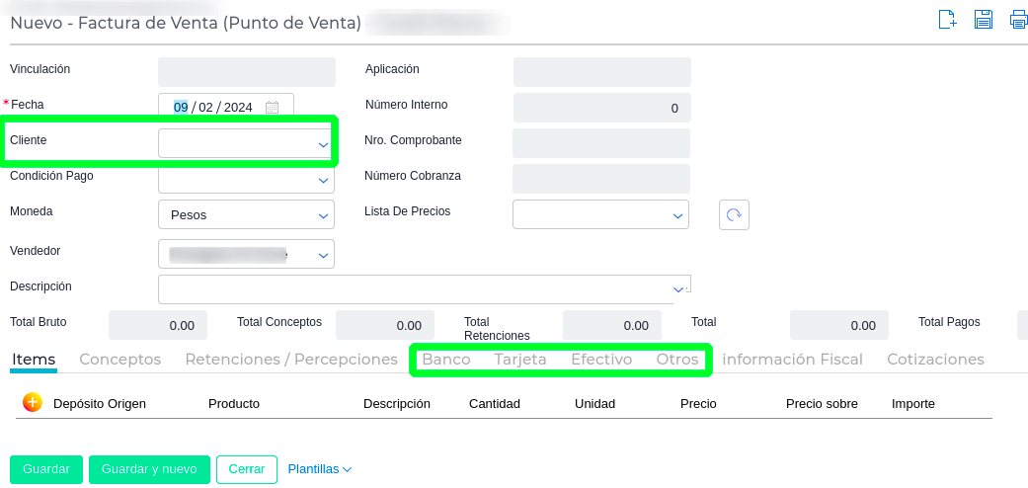
Task: Open the Plantillas menu link
Action: pos(319,469)
